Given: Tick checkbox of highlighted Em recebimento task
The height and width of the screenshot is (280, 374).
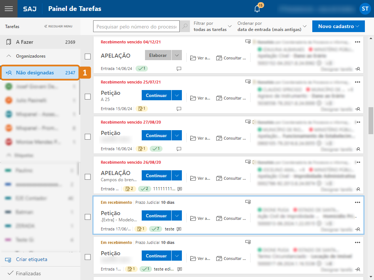Looking at the screenshot, I should pyautogui.click(x=88, y=217).
